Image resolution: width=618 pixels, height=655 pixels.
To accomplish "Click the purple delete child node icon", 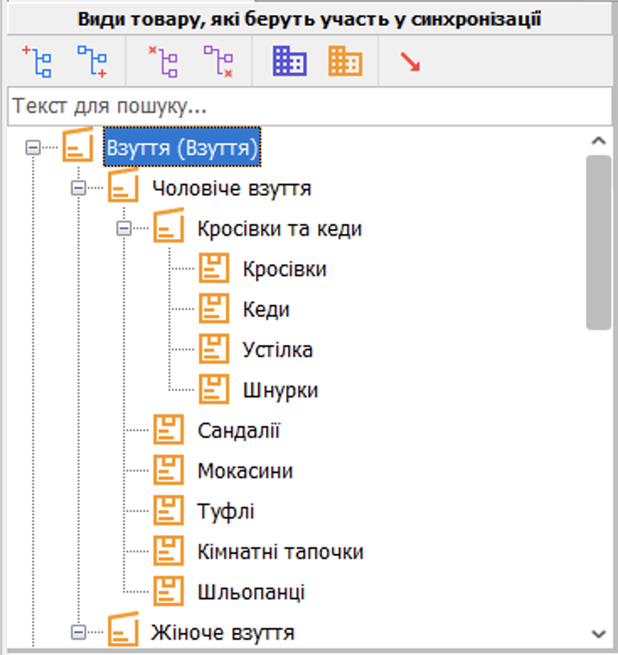I will point(219,61).
